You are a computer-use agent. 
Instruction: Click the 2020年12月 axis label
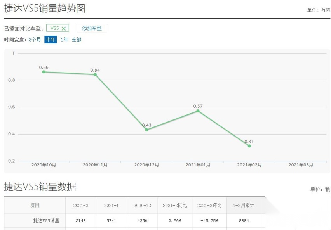click(x=146, y=165)
